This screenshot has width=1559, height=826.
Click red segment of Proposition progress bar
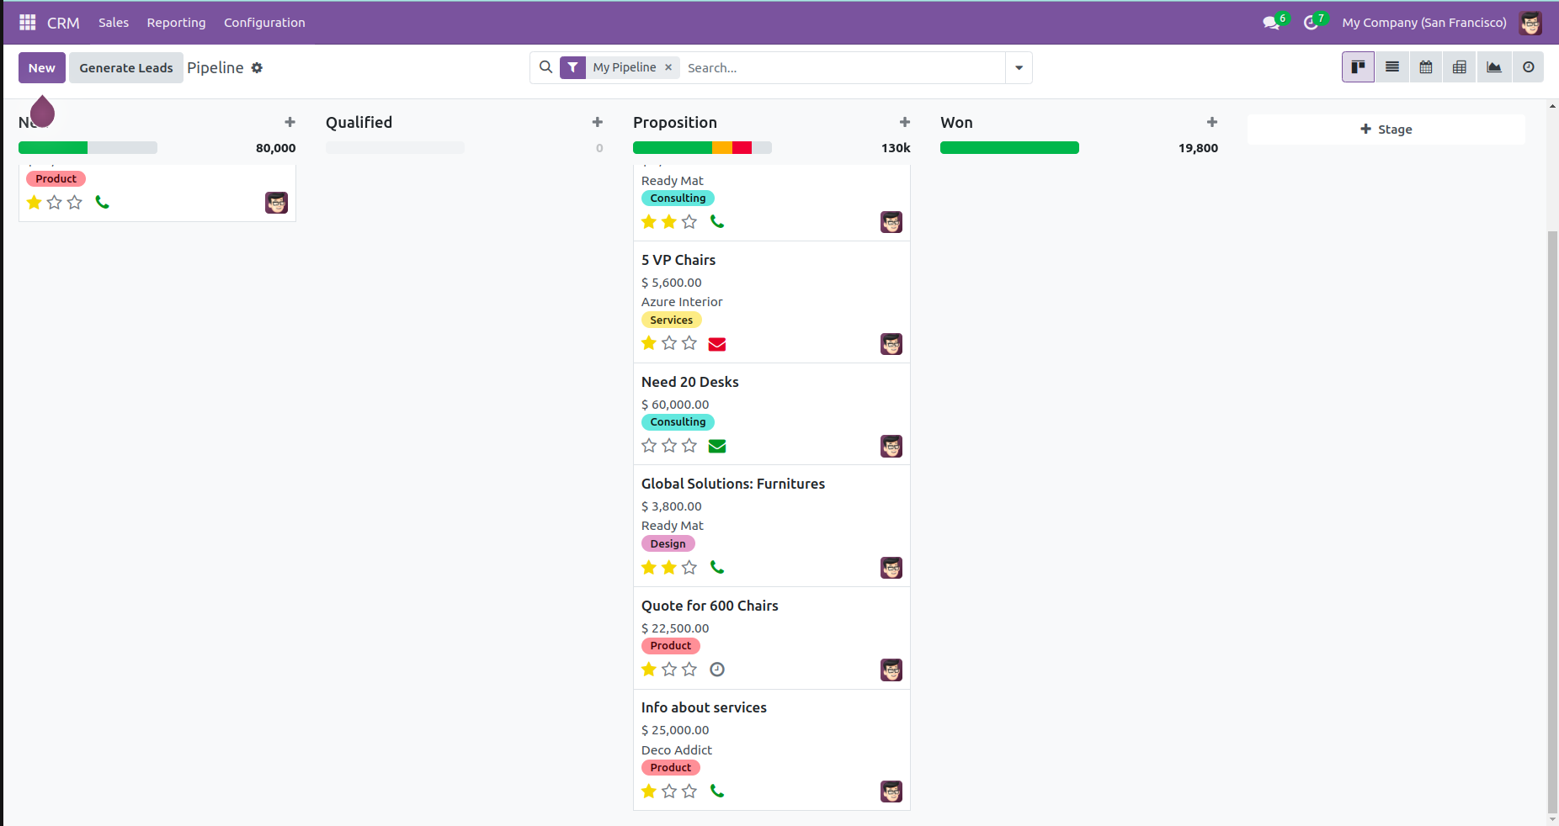click(x=742, y=148)
